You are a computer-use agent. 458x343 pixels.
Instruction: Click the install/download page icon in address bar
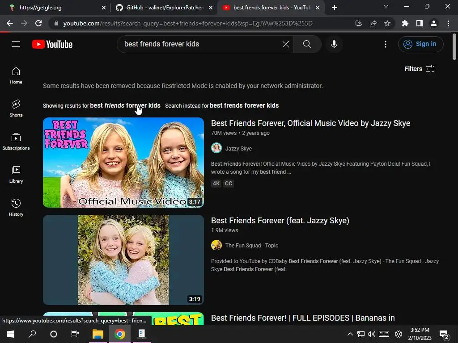tap(358, 23)
